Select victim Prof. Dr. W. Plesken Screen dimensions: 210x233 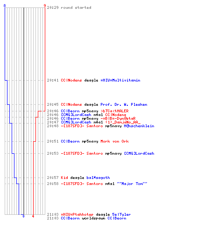coord(124,104)
